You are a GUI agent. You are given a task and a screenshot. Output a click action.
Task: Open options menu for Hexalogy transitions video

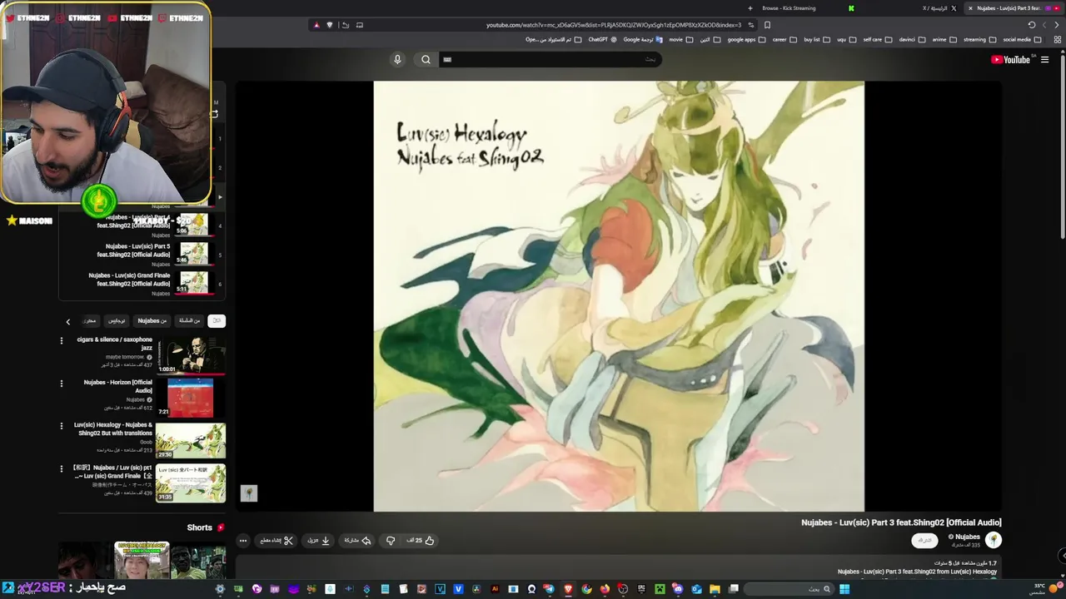(x=61, y=426)
